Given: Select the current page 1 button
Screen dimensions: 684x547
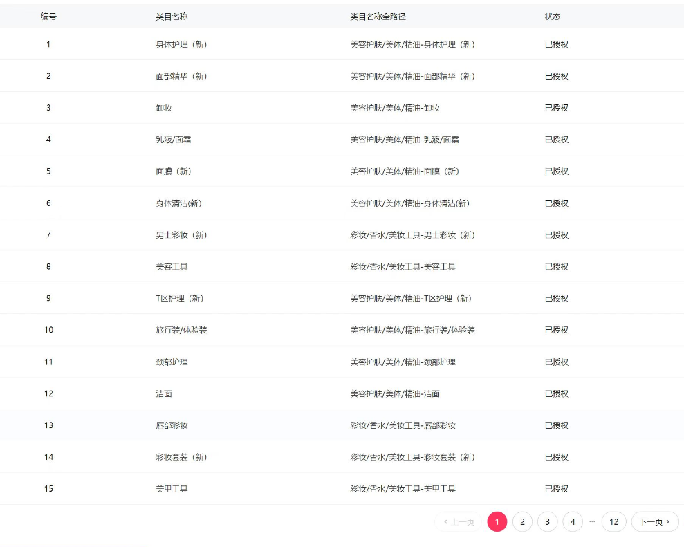Looking at the screenshot, I should click(x=497, y=522).
